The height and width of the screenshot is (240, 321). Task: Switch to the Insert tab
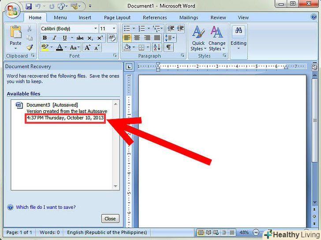tap(85, 18)
